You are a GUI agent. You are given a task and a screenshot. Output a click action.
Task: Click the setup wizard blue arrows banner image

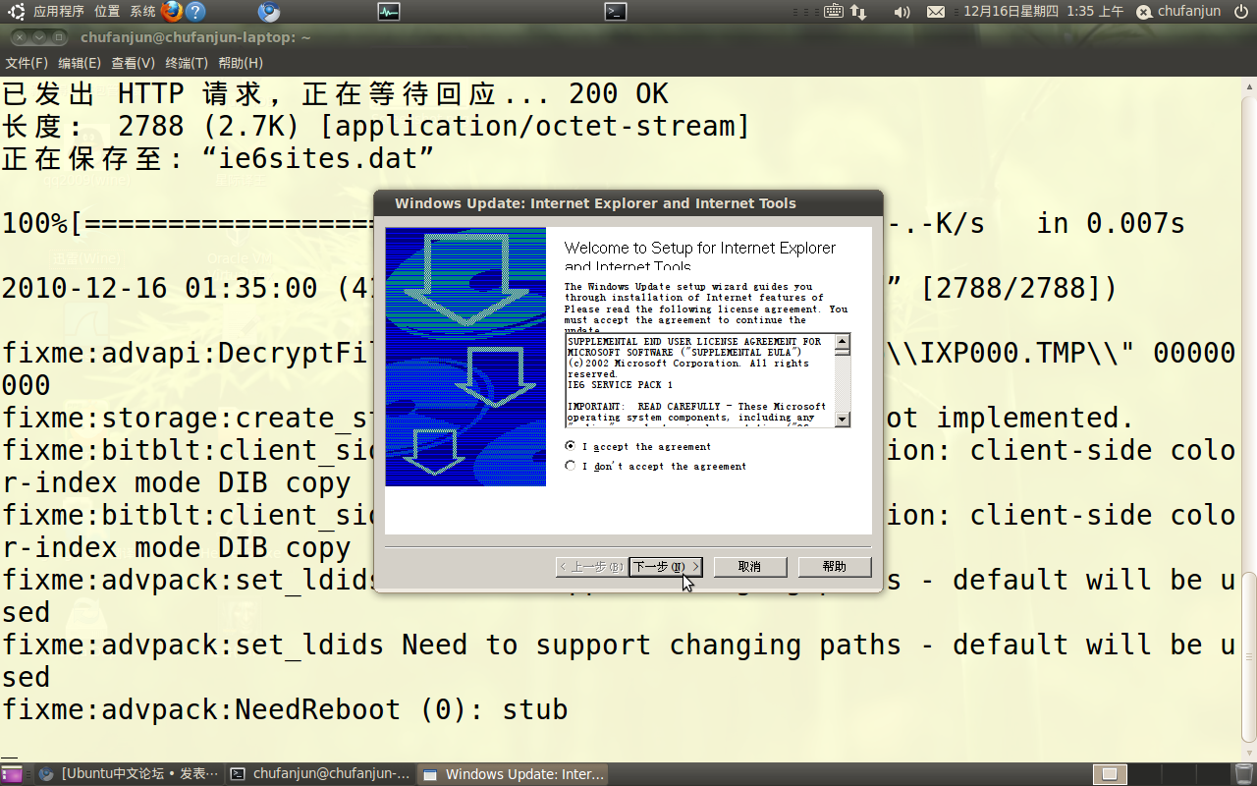click(x=465, y=357)
